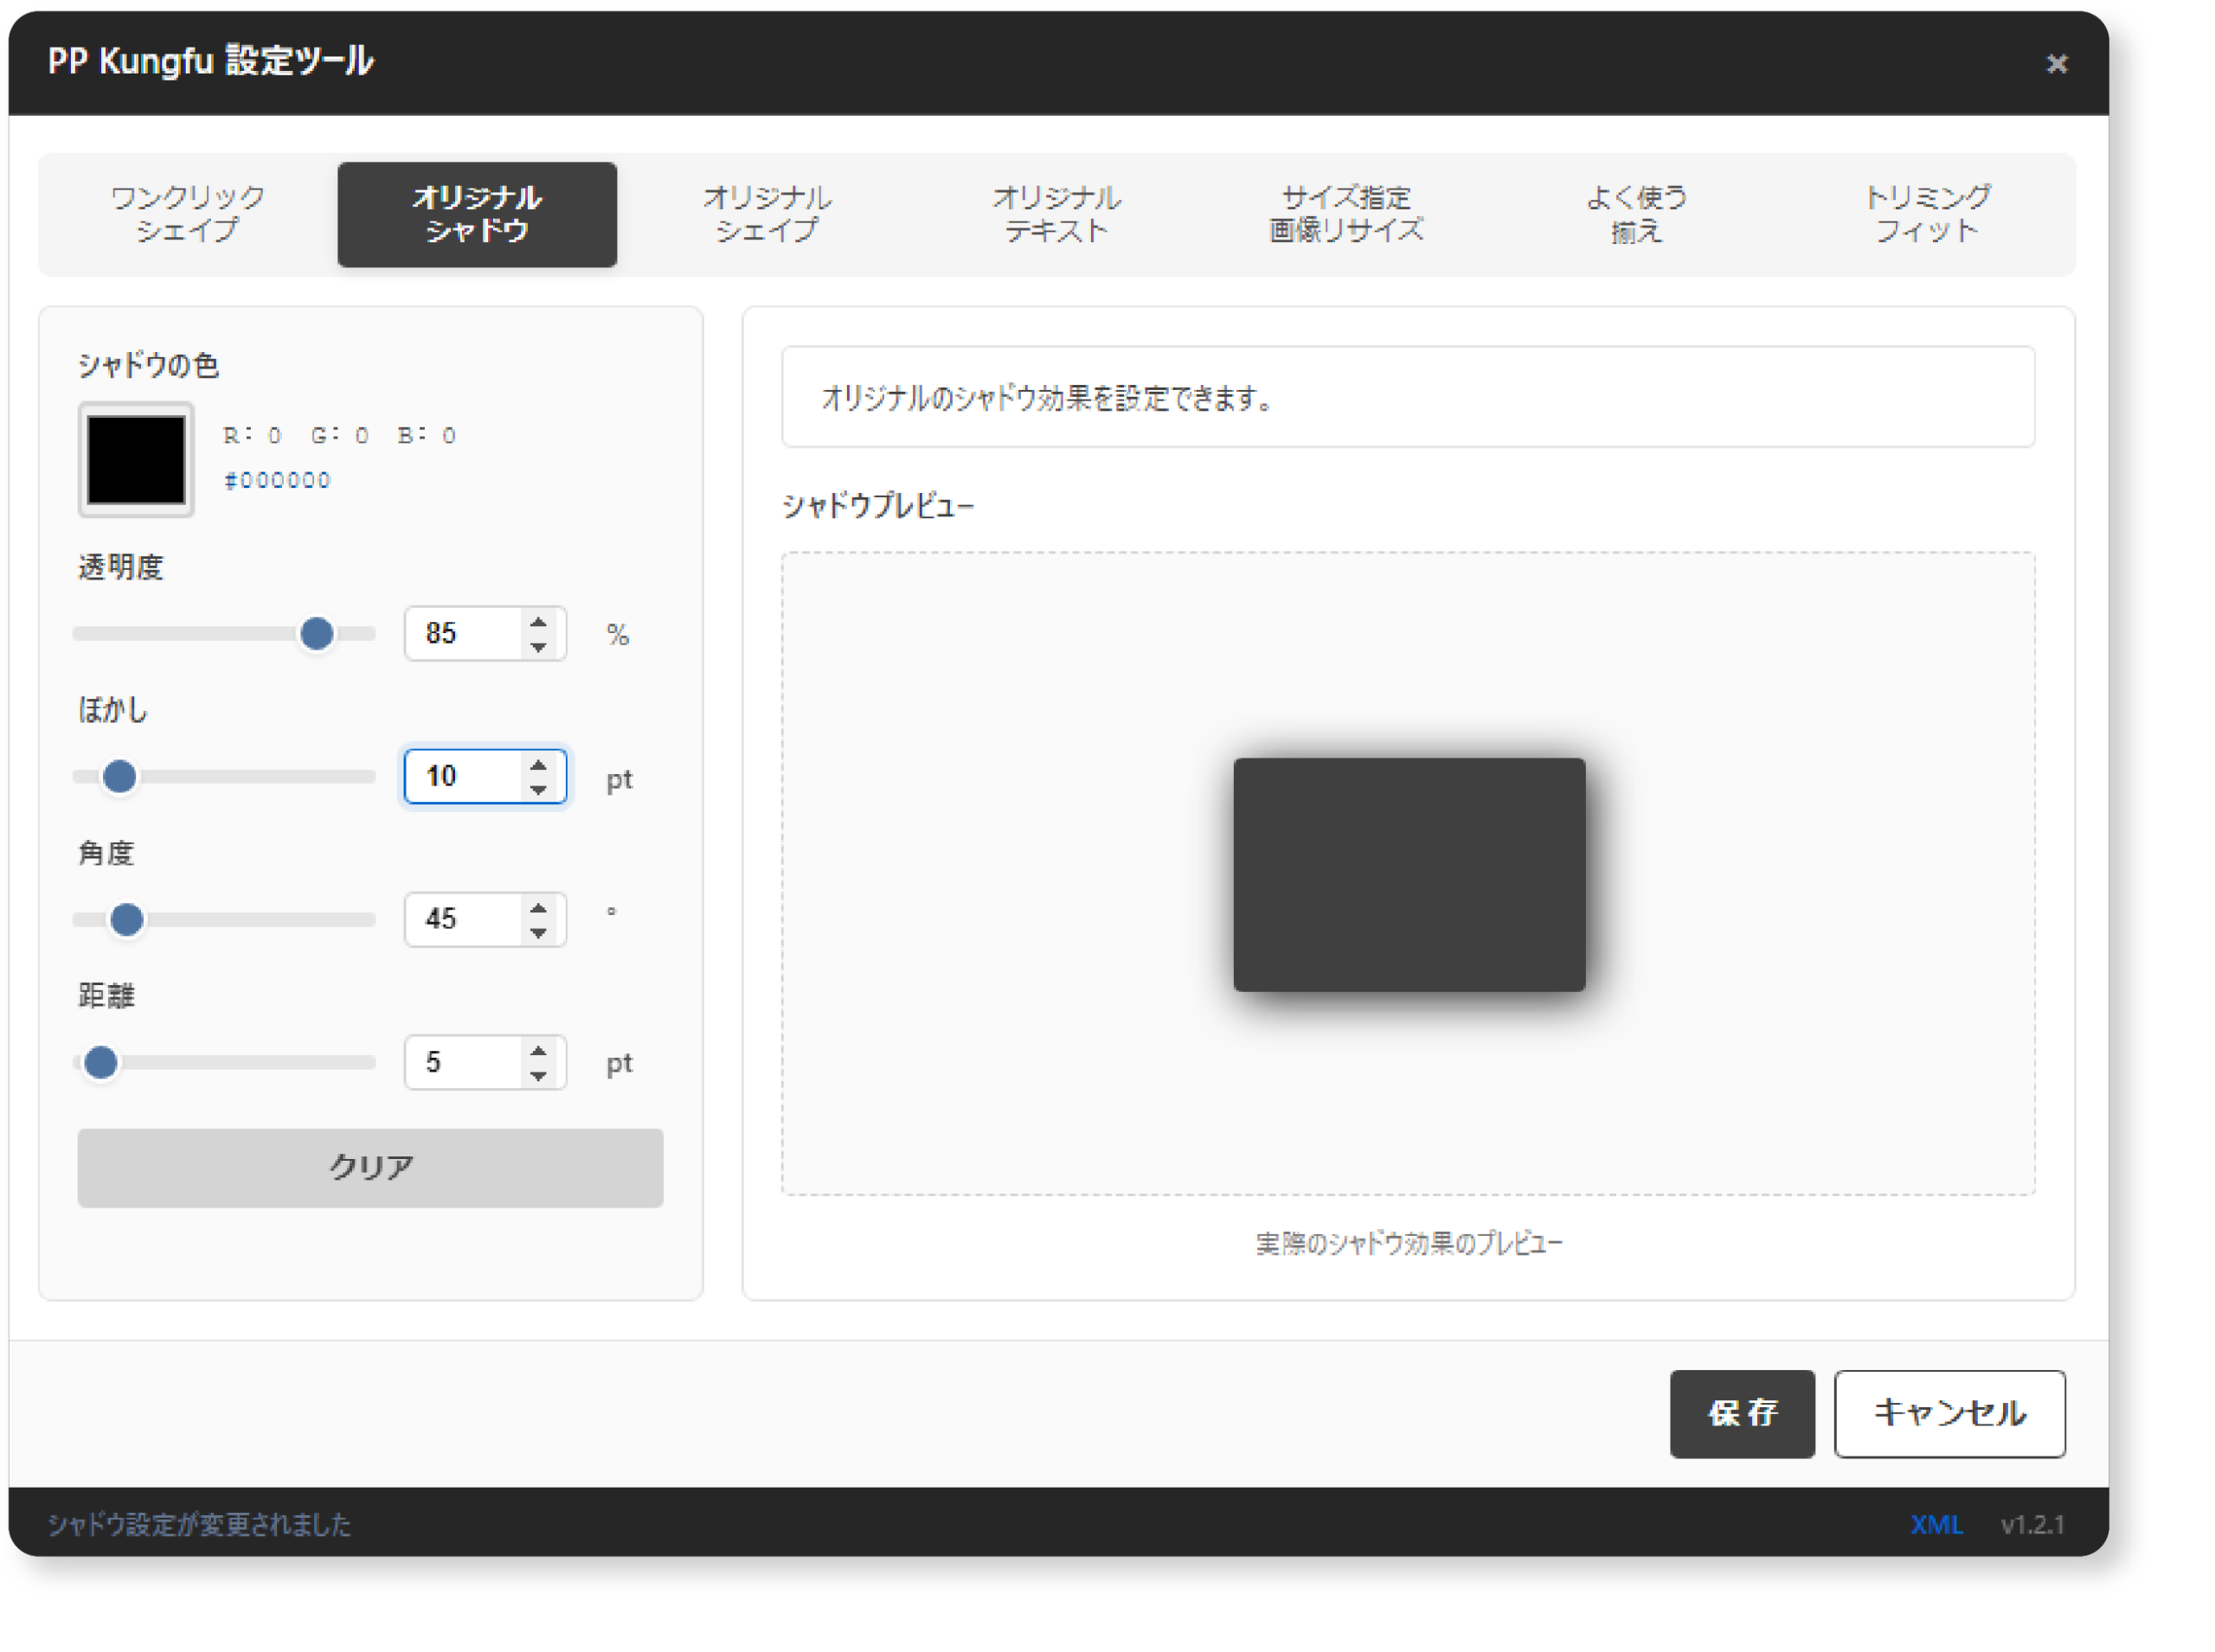This screenshot has width=2215, height=1652.
Task: Click the 角度 value input field
Action: tap(462, 919)
